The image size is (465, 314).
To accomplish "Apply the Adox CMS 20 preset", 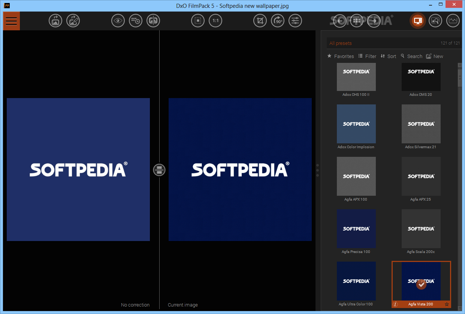I will click(421, 77).
